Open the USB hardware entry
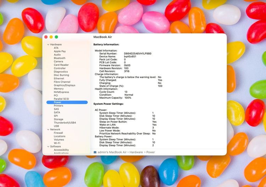 tap(56, 126)
